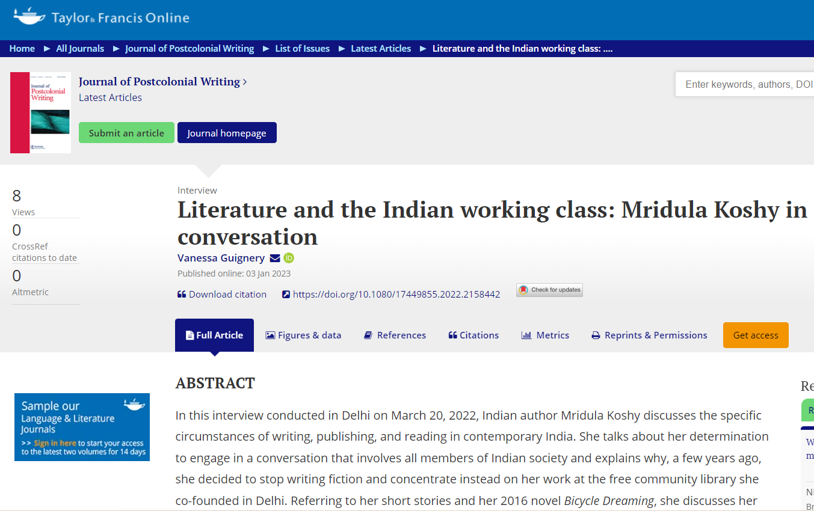The image size is (814, 511).
Task: Select the Citations tab
Action: tap(473, 335)
